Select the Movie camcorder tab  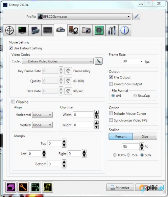click(60, 30)
